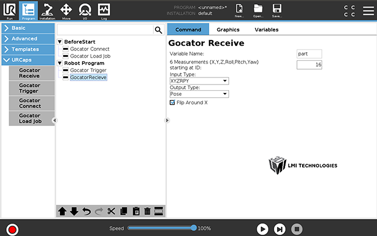Click the connection status indicator icon
The width and height of the screenshot is (377, 236).
(x=349, y=11)
